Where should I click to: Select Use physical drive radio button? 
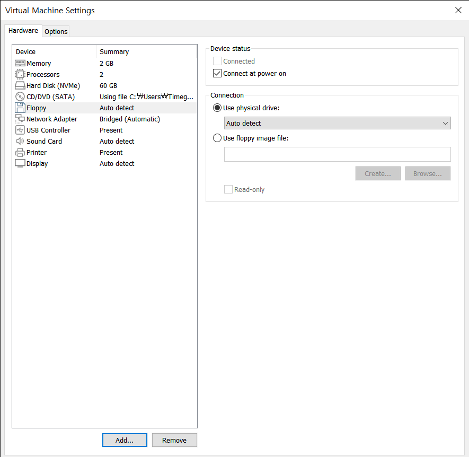(217, 108)
